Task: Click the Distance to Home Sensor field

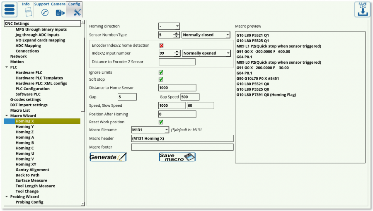Action: tap(177, 88)
